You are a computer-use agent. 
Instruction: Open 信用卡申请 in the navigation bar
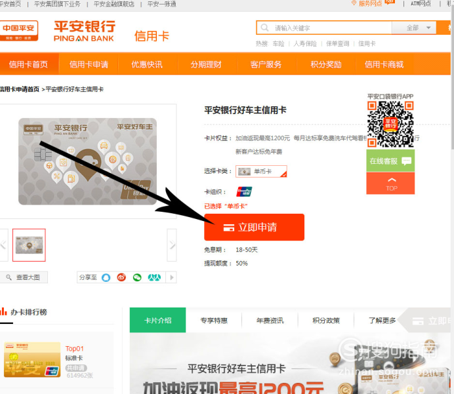point(89,64)
